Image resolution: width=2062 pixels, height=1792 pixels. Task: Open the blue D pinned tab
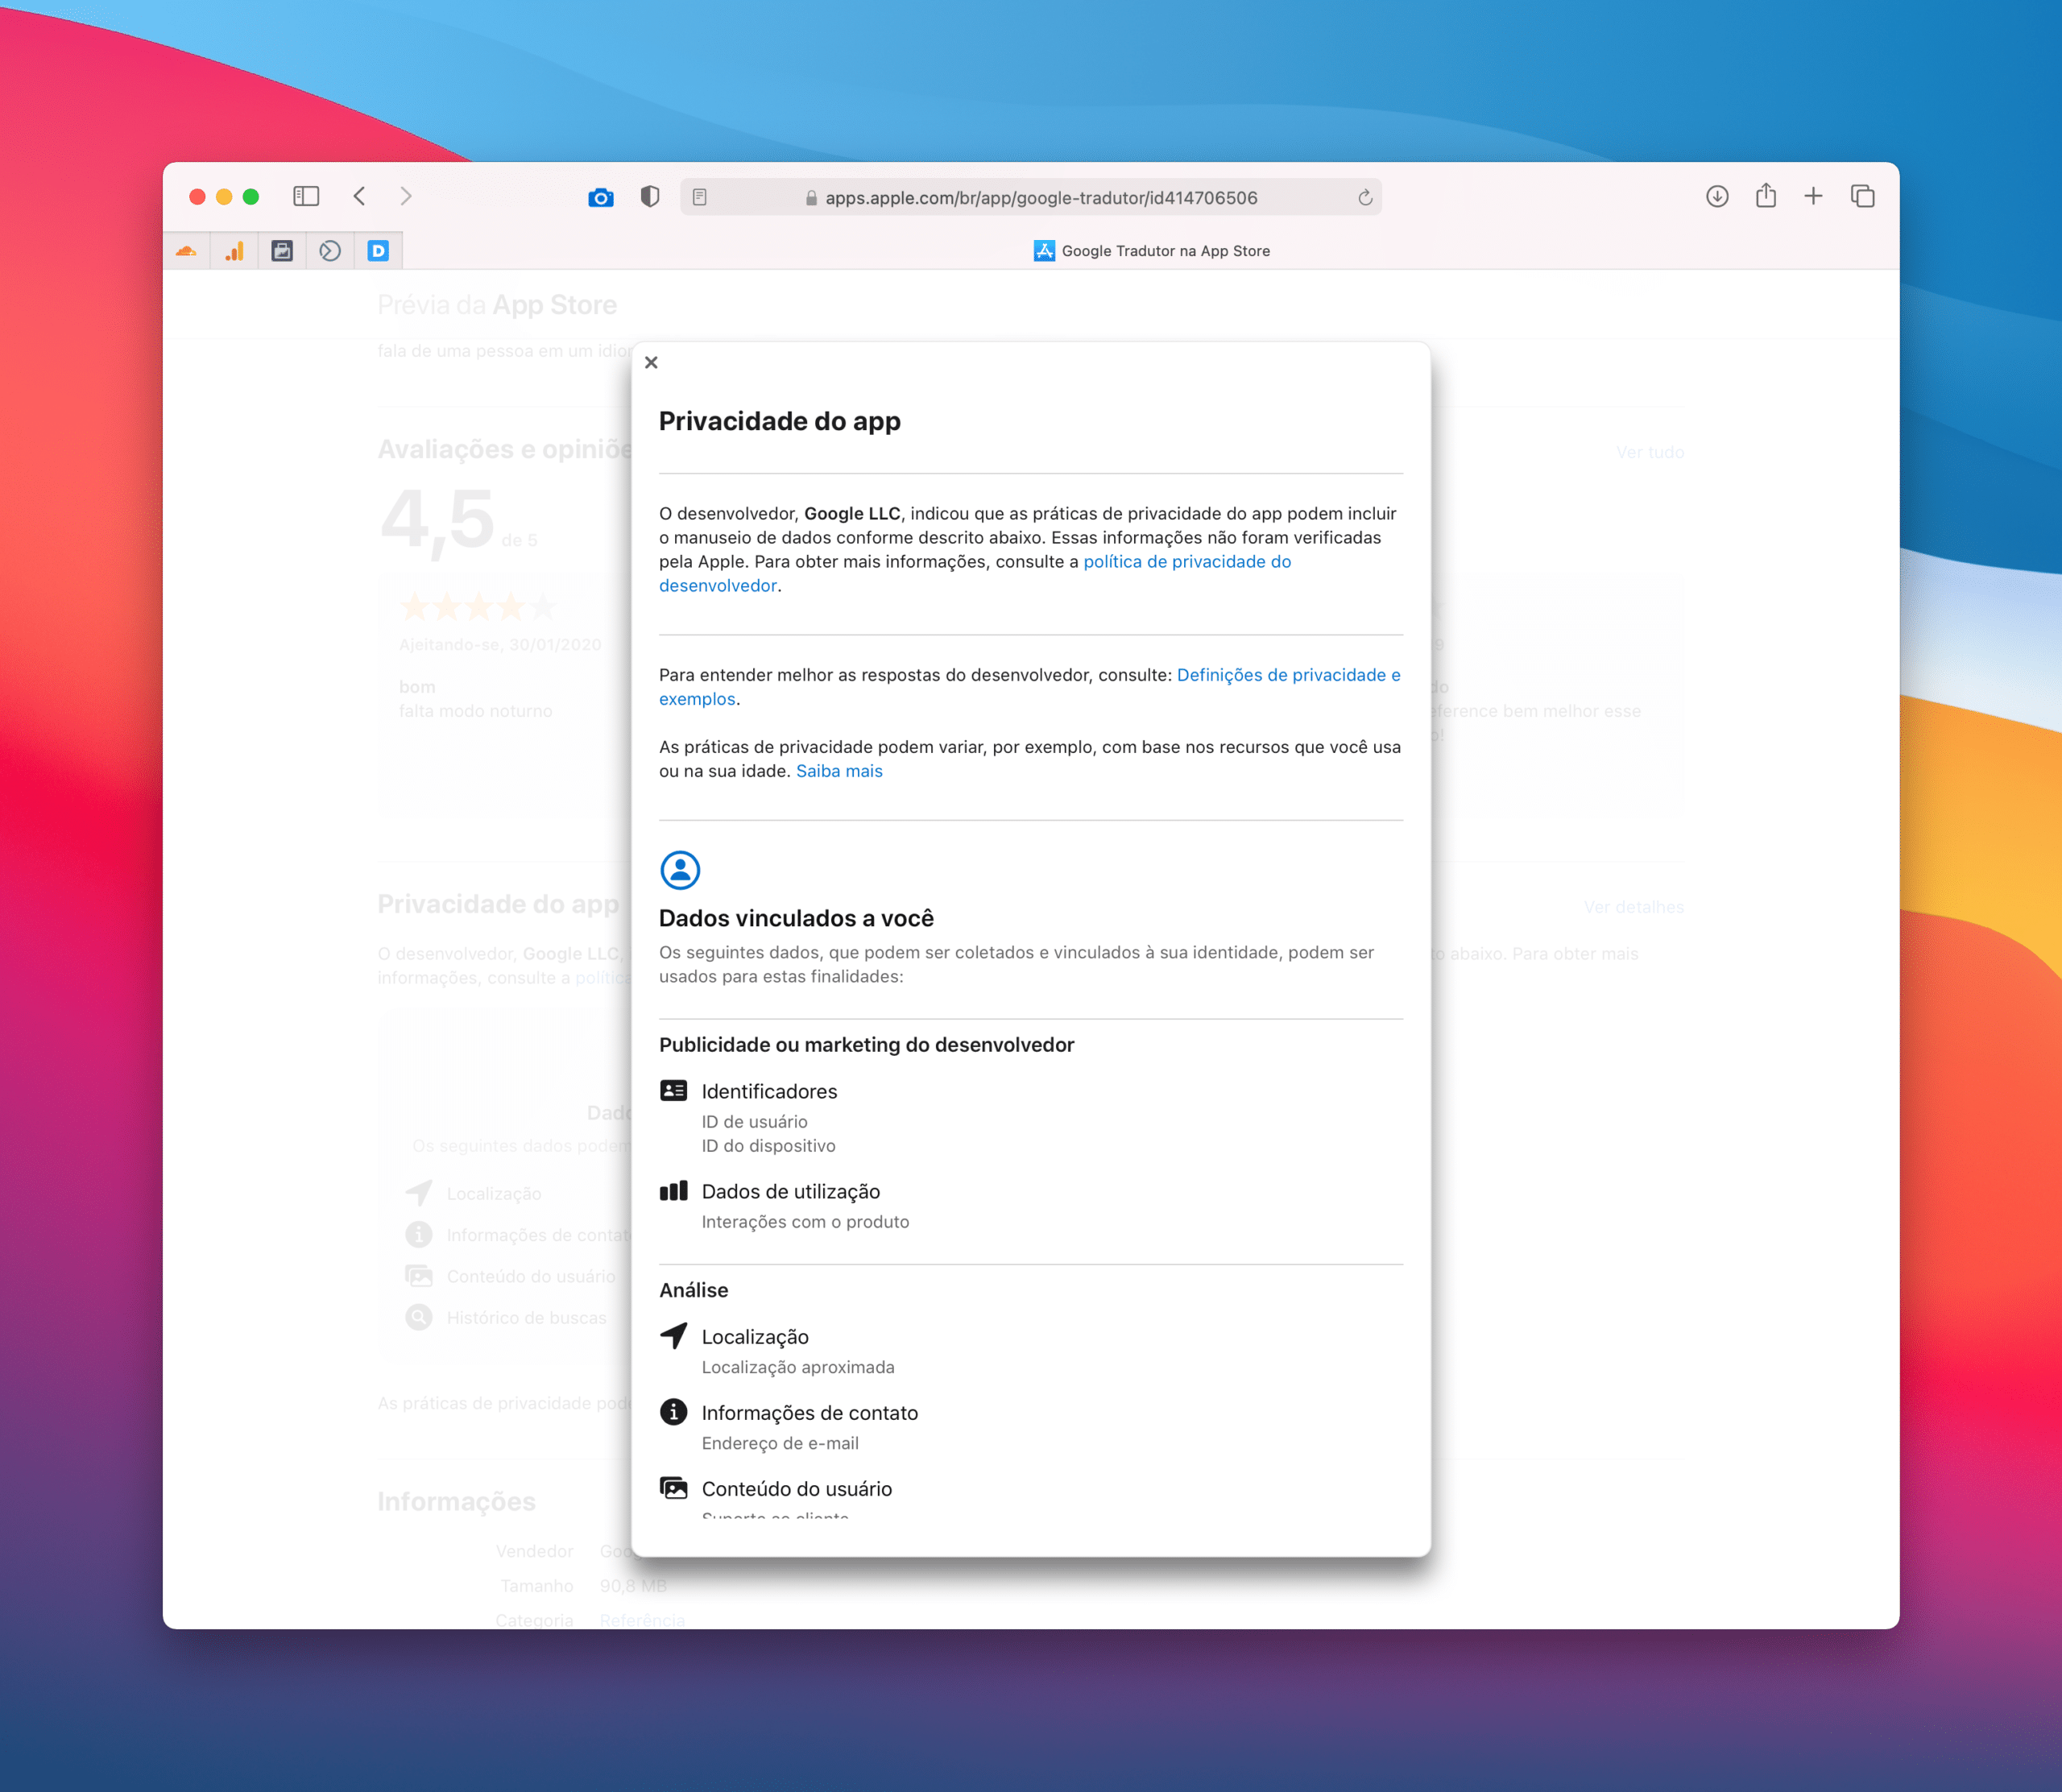378,251
